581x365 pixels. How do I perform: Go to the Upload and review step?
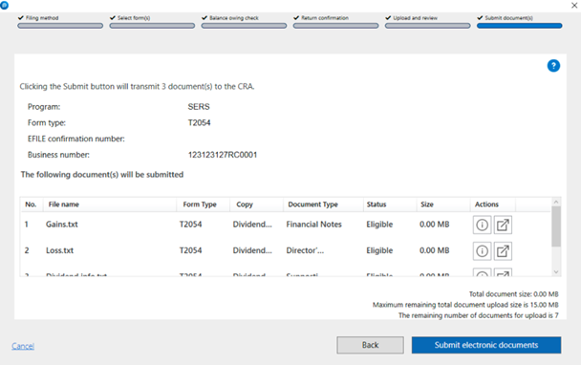tap(427, 22)
